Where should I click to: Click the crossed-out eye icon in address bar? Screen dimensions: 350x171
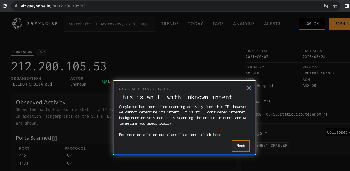pyautogui.click(x=325, y=6)
